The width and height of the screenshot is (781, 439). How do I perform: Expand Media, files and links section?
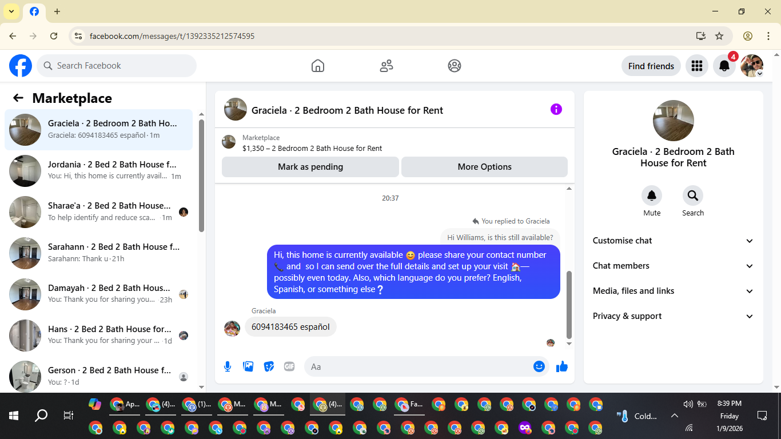coord(674,291)
